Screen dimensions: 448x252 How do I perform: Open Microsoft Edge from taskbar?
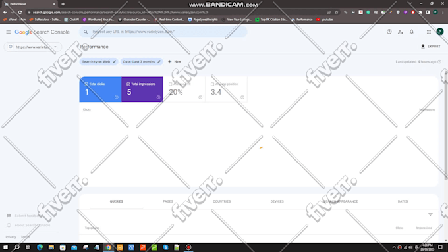40,247
